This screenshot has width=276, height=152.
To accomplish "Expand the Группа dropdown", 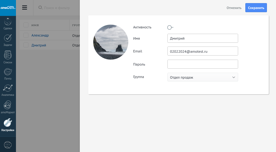I will tap(202, 77).
